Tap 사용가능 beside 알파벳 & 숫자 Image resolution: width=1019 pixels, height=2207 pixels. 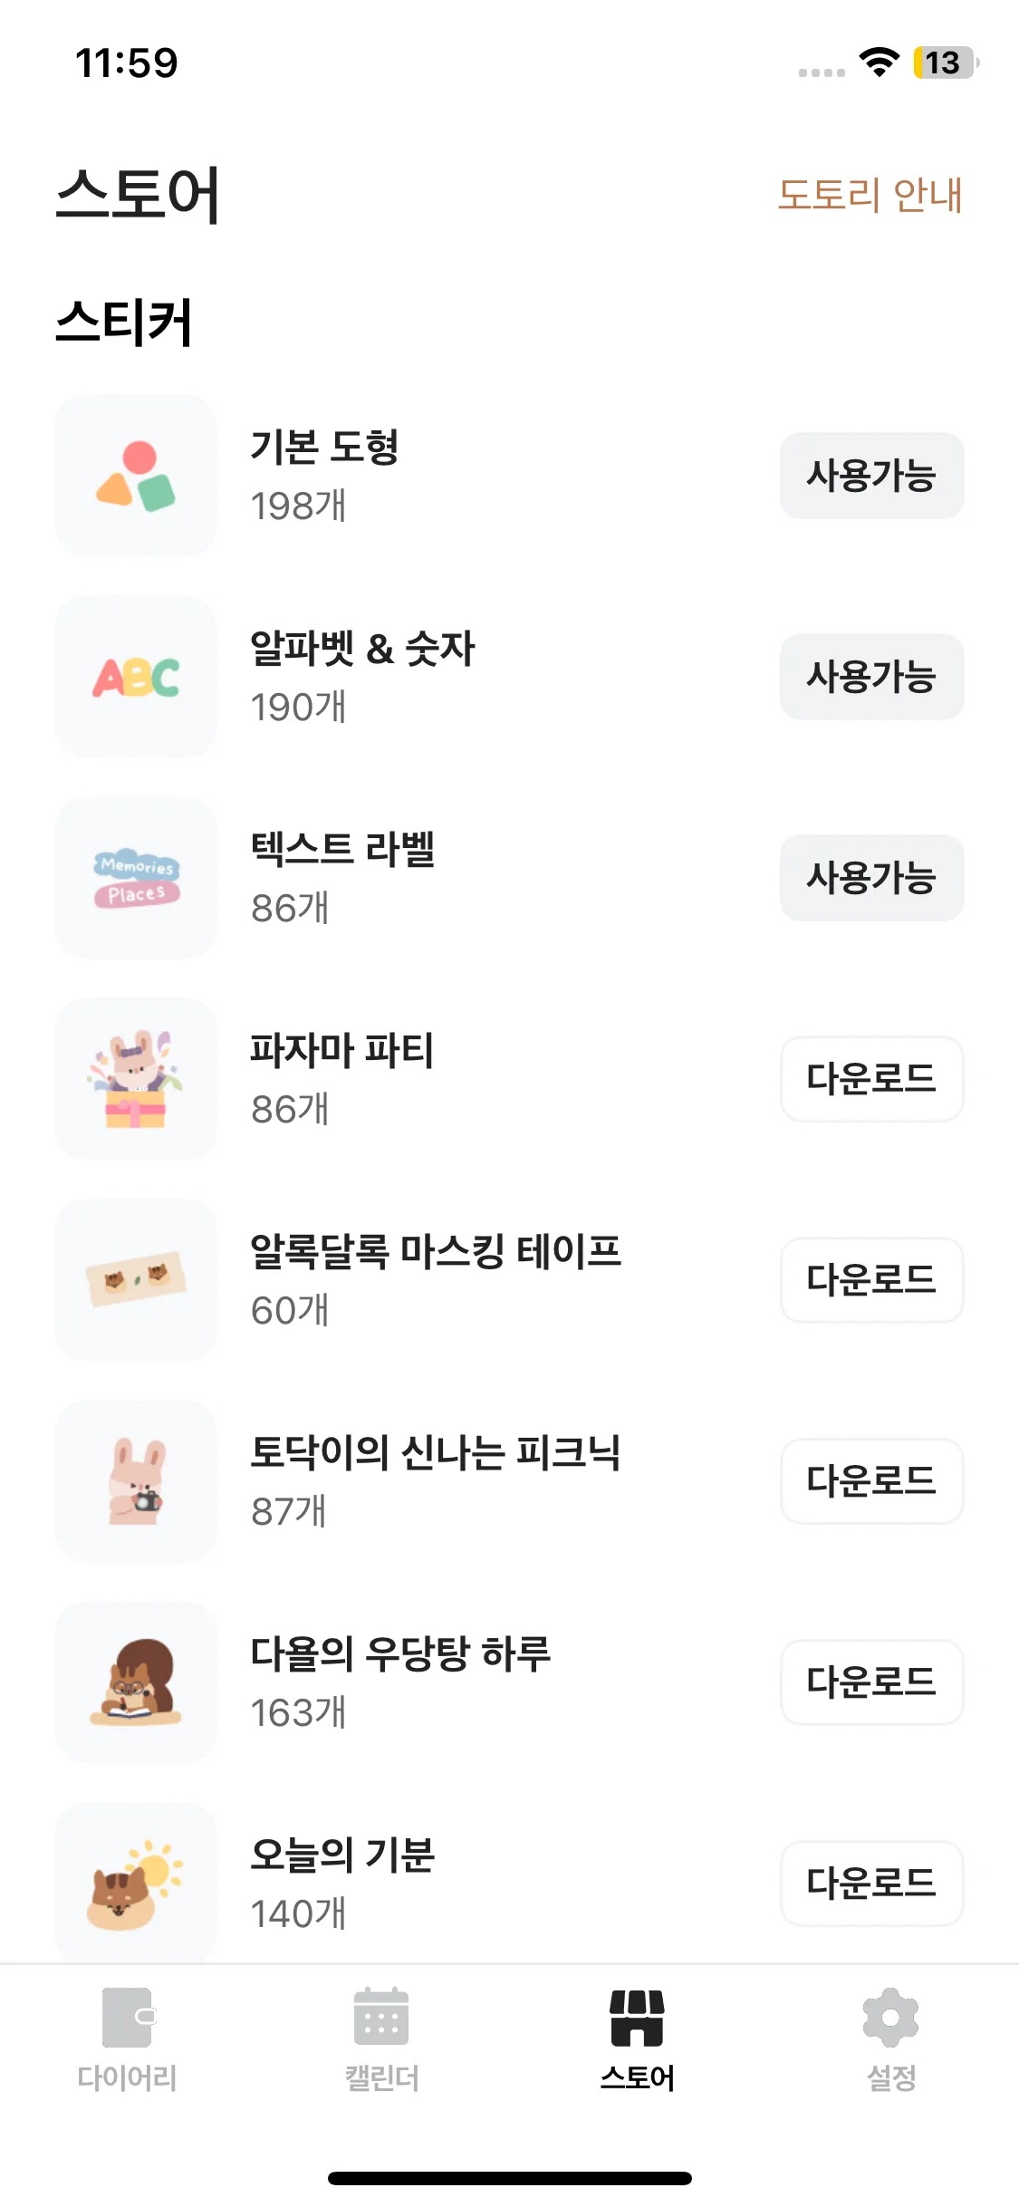[871, 677]
